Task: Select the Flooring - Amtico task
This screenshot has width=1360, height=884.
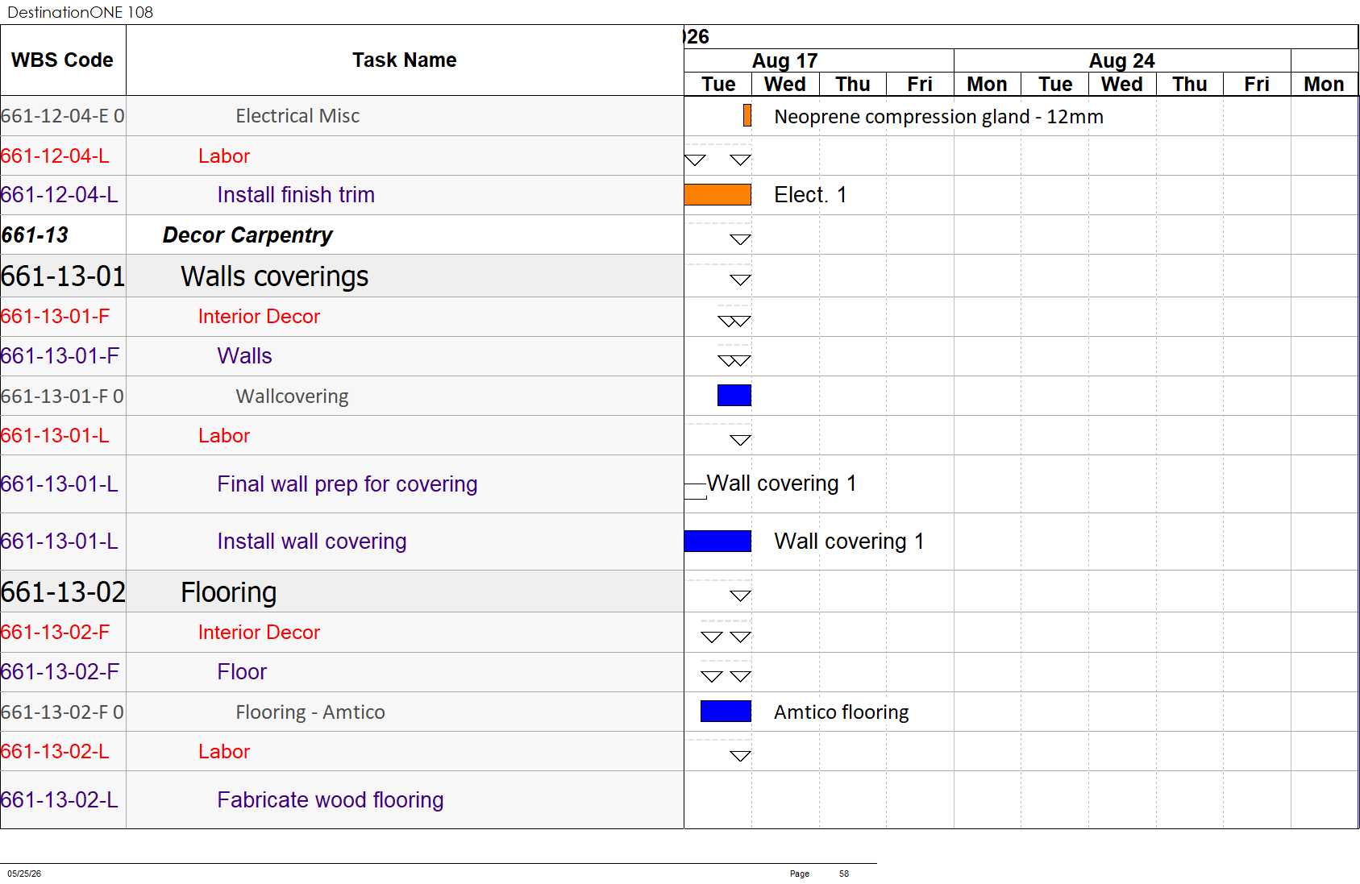Action: point(310,712)
